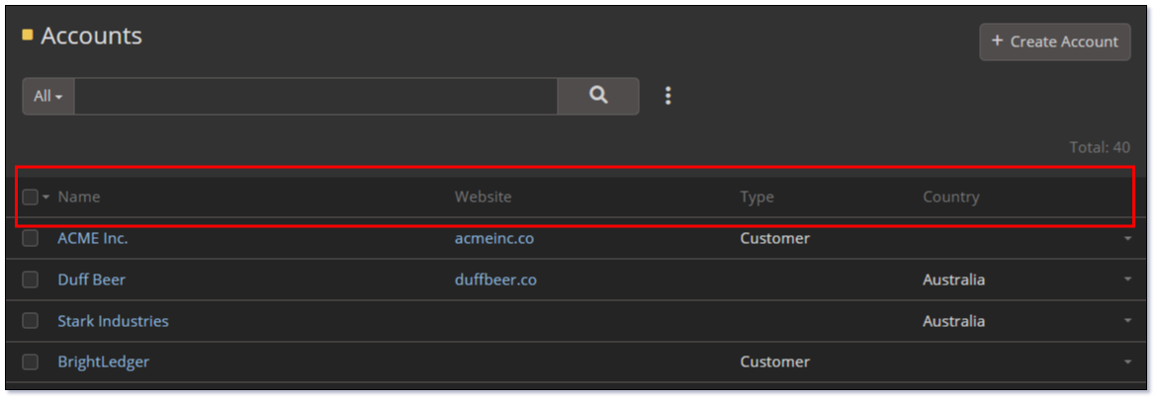Open the dropdown arrow beside select-all checkbox
Image resolution: width=1158 pixels, height=401 pixels.
pos(46,197)
